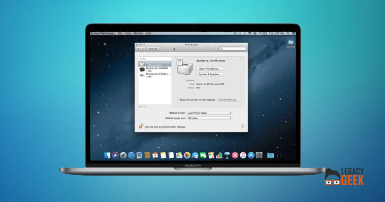
Task: Click the battery percentage indicator
Action: (x=263, y=33)
